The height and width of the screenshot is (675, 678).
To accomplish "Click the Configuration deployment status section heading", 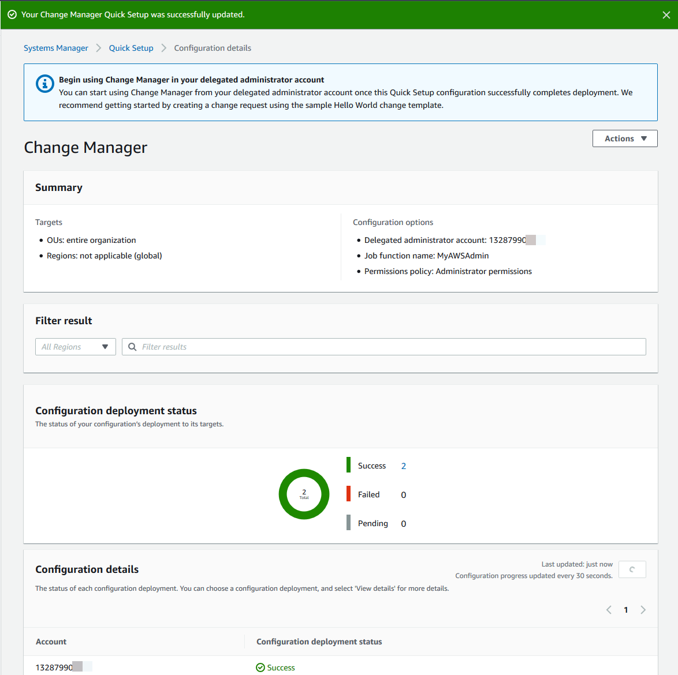I will (116, 411).
